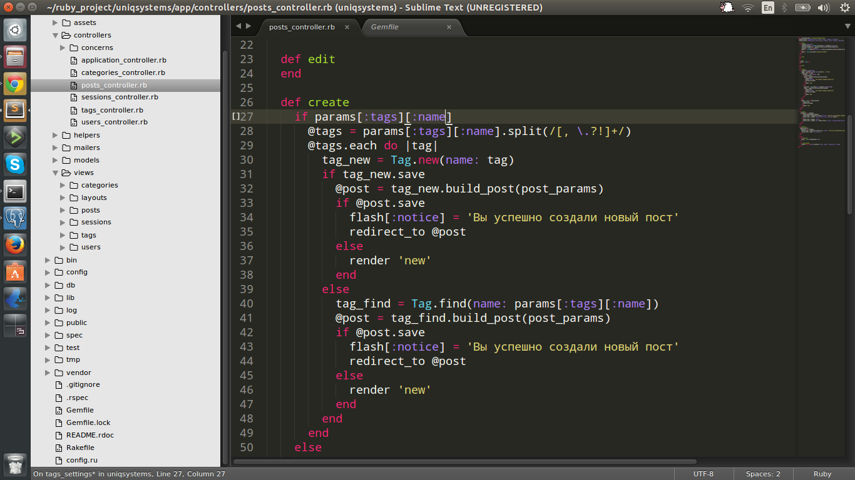
Task: Change indentation via Spaces: 2
Action: click(x=763, y=474)
